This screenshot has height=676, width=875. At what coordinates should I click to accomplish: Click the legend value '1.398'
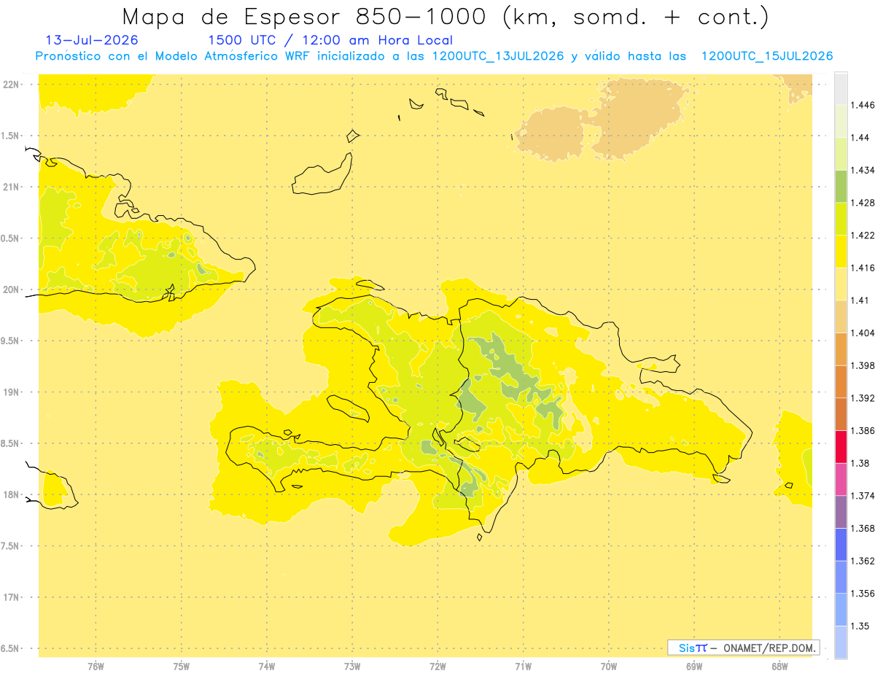[x=863, y=365]
